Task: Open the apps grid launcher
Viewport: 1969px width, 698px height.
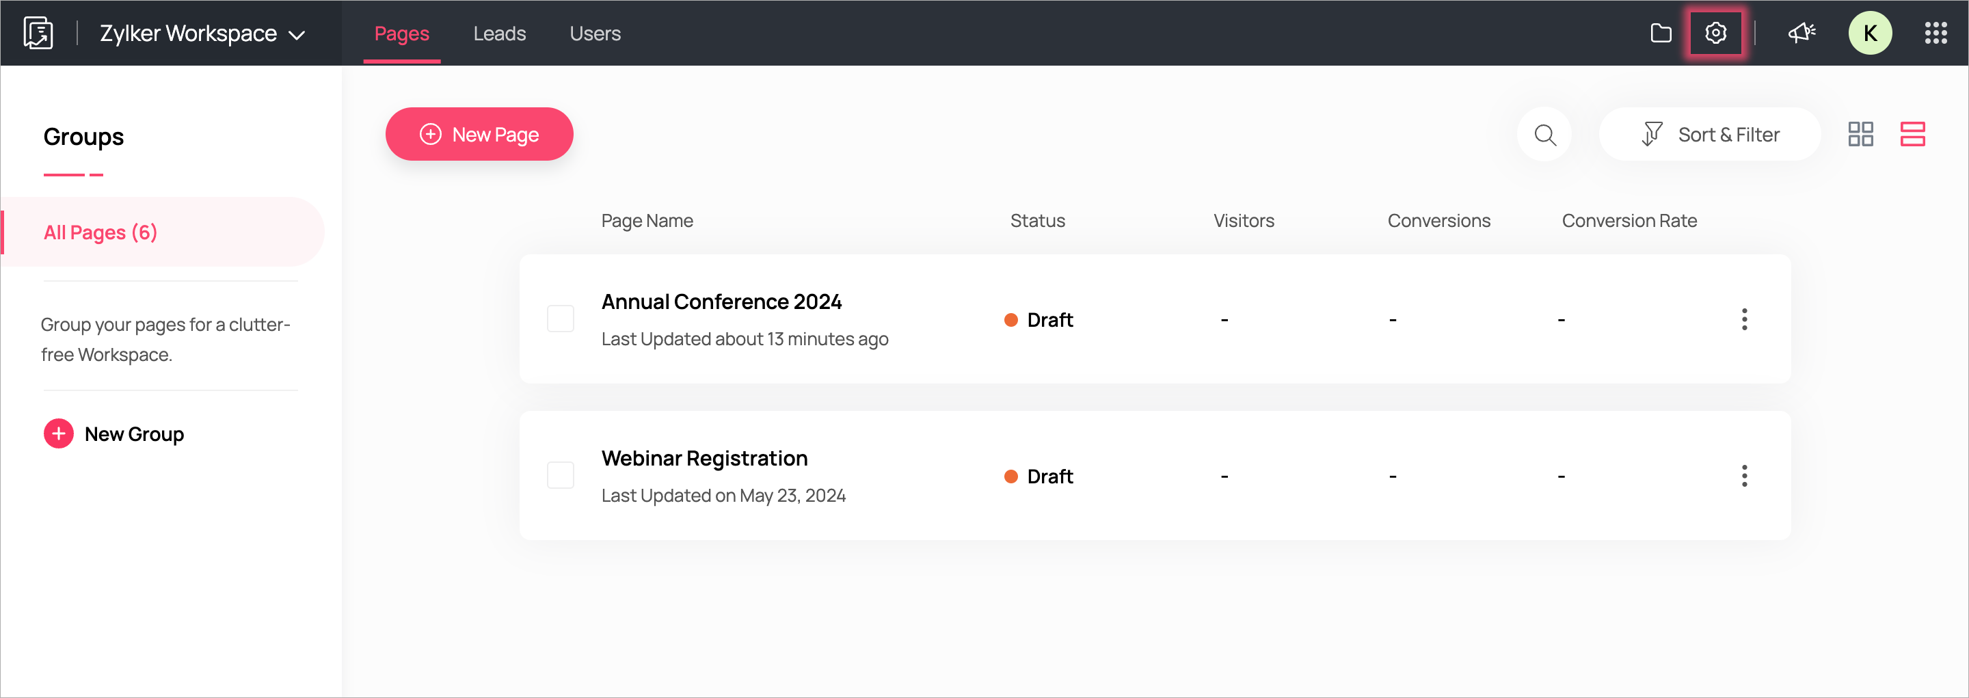Action: tap(1935, 33)
